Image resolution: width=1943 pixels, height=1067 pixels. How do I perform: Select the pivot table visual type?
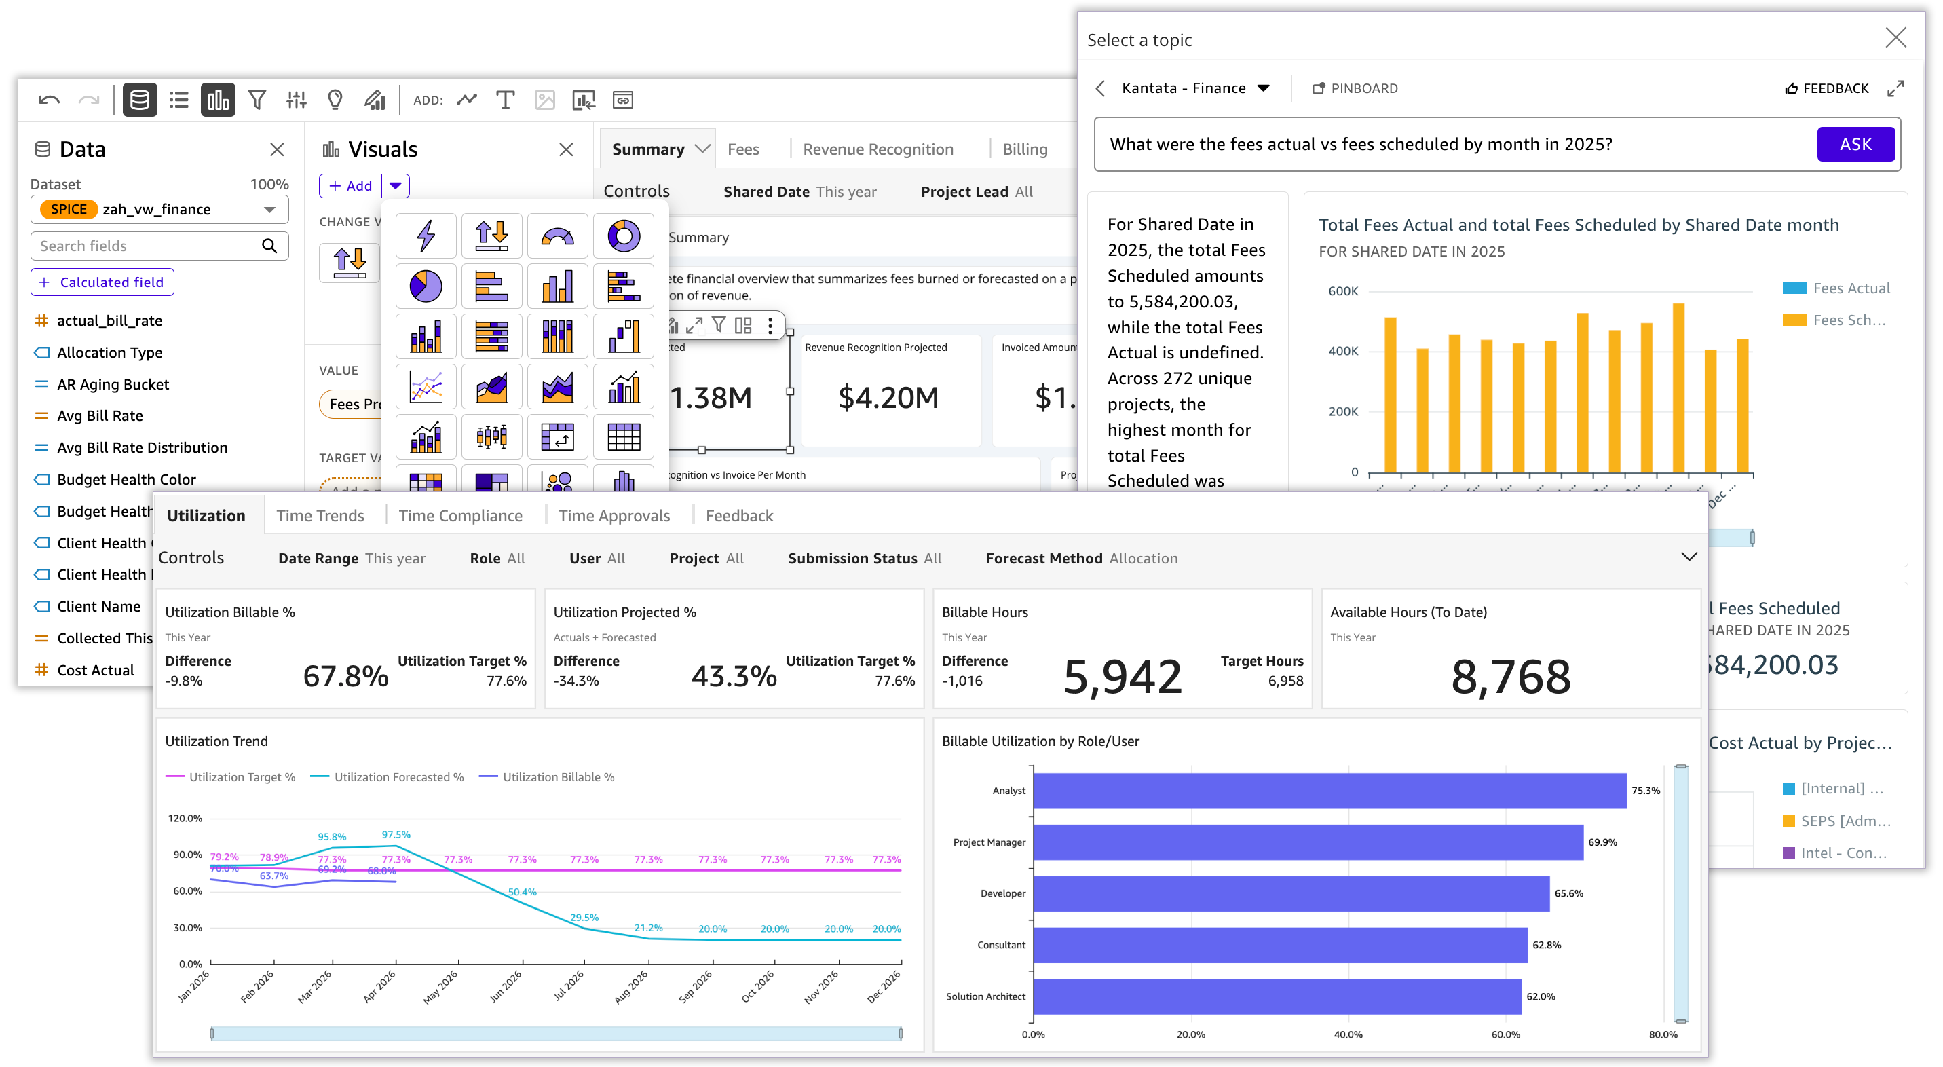pyautogui.click(x=557, y=436)
